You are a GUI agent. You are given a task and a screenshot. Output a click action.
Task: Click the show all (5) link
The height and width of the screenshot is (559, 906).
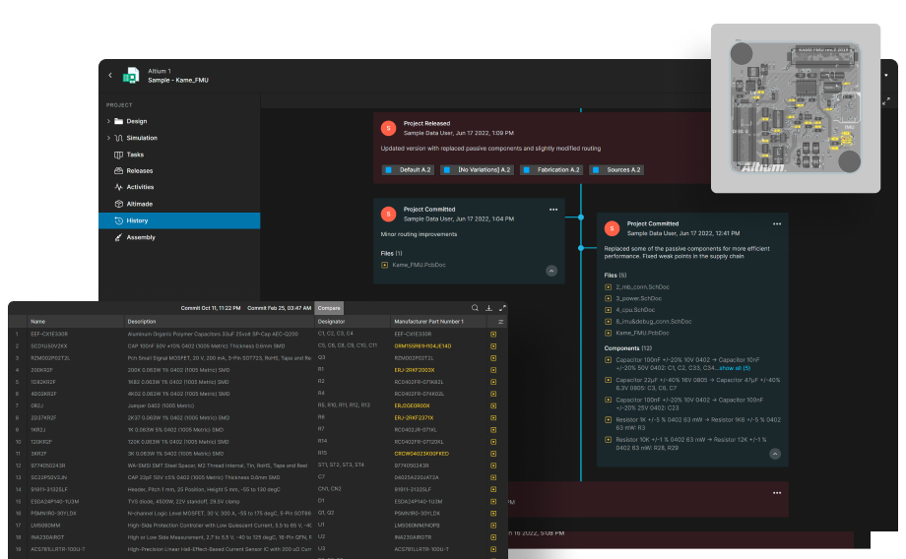coord(735,368)
